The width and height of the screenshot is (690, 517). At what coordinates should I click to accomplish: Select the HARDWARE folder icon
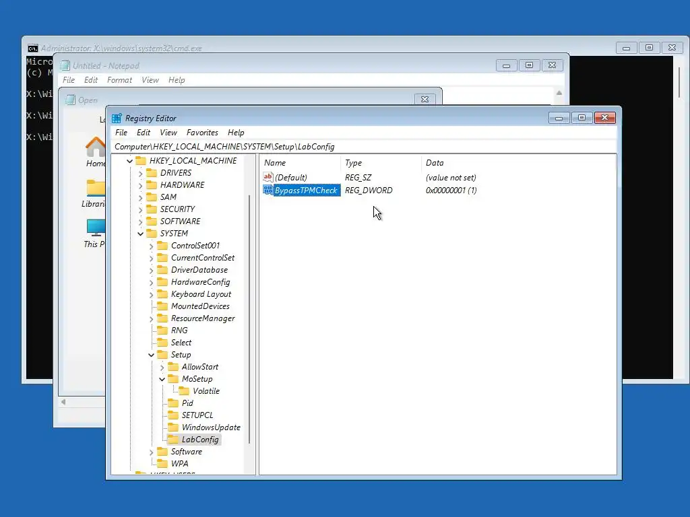coord(152,184)
